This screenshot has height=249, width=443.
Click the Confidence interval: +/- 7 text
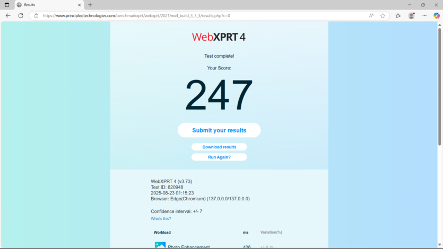pyautogui.click(x=177, y=211)
